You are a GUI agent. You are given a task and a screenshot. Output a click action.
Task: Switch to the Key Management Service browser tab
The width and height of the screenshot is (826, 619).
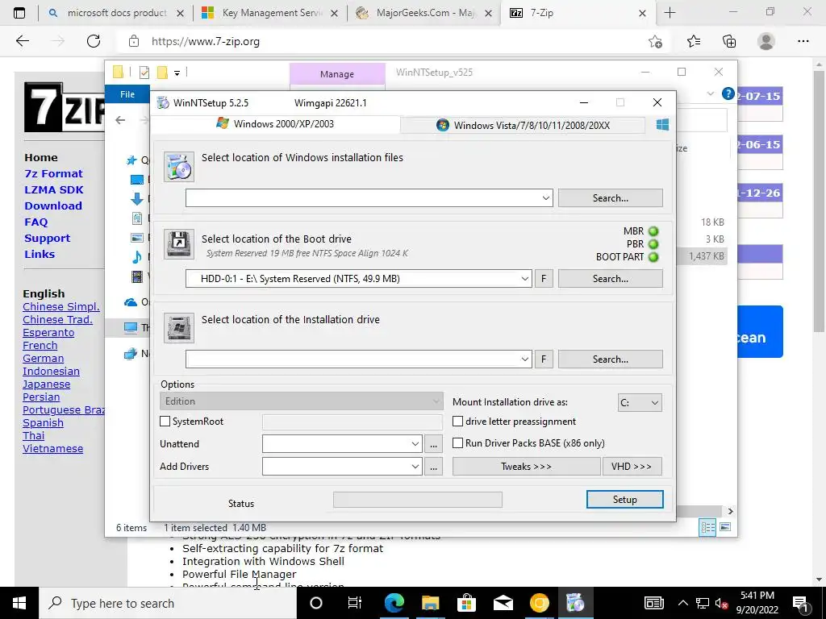point(269,13)
